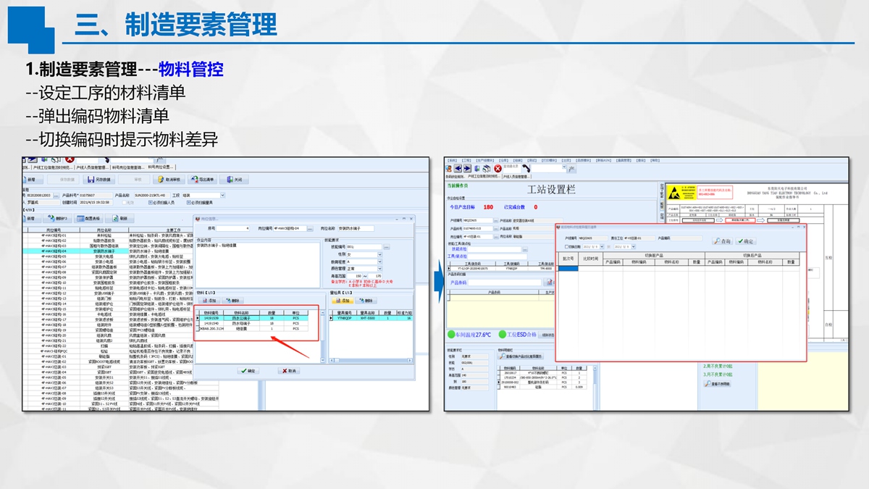Screen dimensions: 869x489
Task: Enable the 切换日期 checkbox in popup
Action: pos(566,246)
